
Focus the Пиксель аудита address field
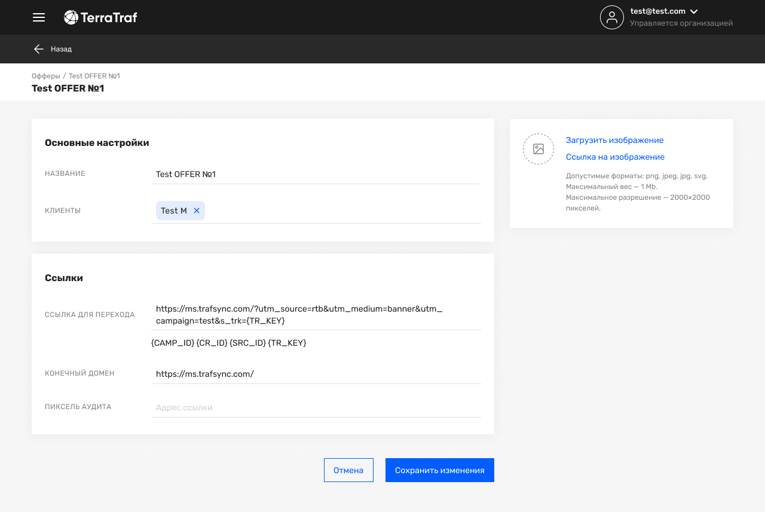click(x=316, y=408)
